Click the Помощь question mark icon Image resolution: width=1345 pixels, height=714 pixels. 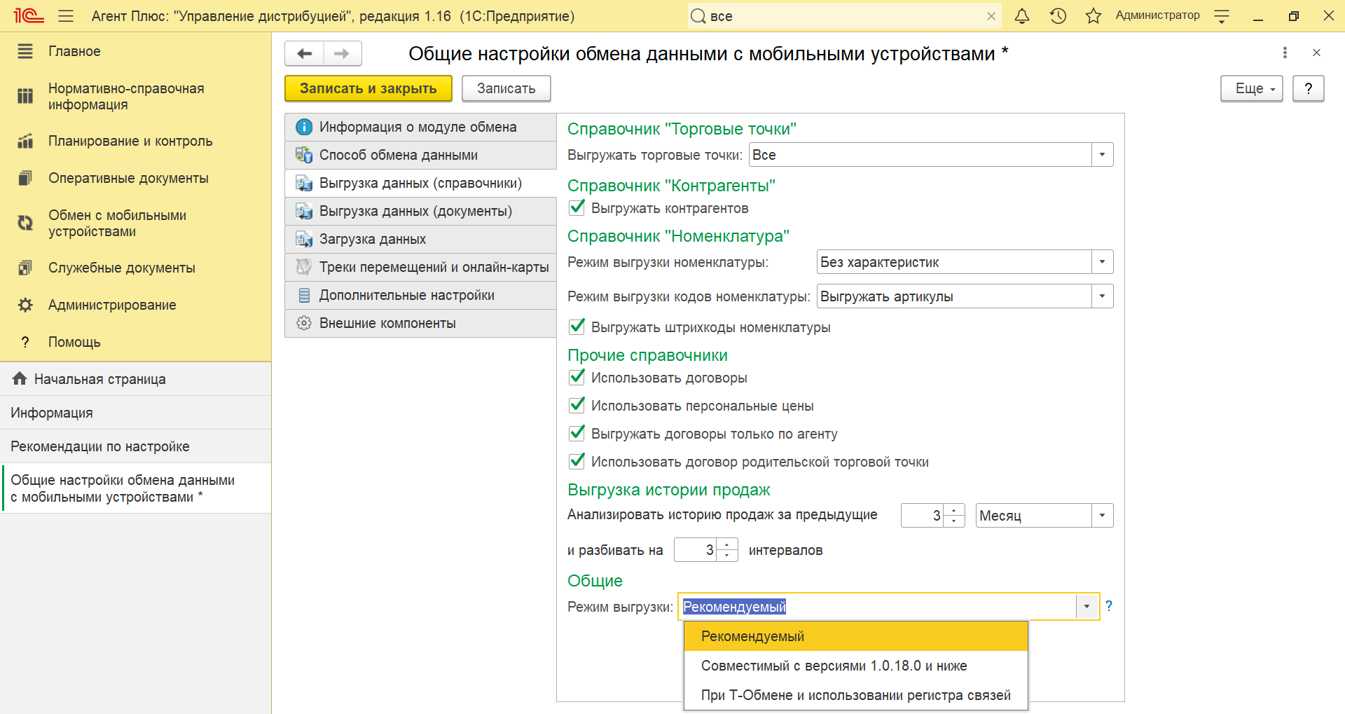[25, 342]
